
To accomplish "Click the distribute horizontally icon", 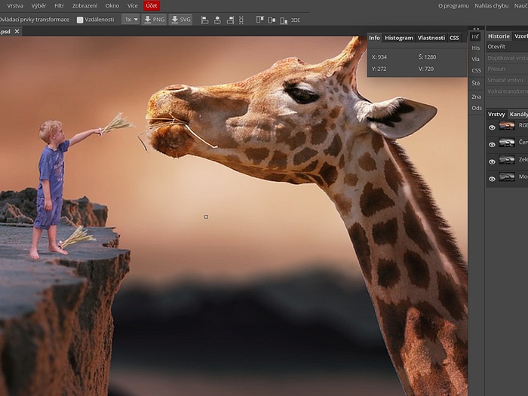I will [296, 20].
